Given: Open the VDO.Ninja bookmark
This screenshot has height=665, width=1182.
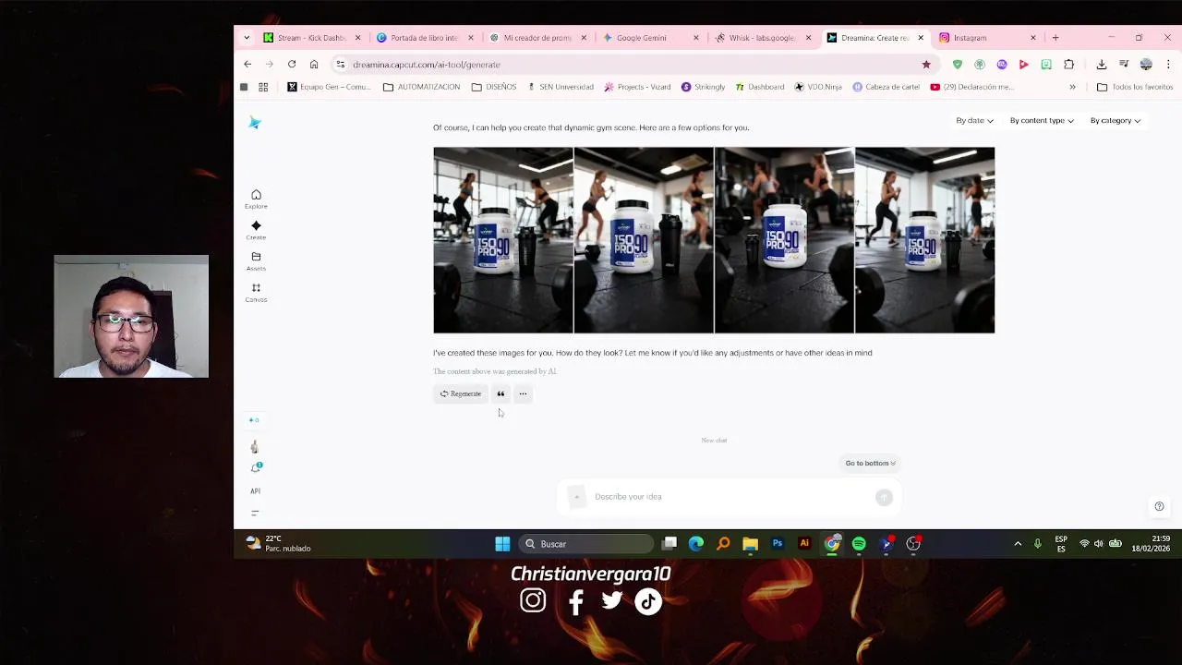Looking at the screenshot, I should coord(818,87).
